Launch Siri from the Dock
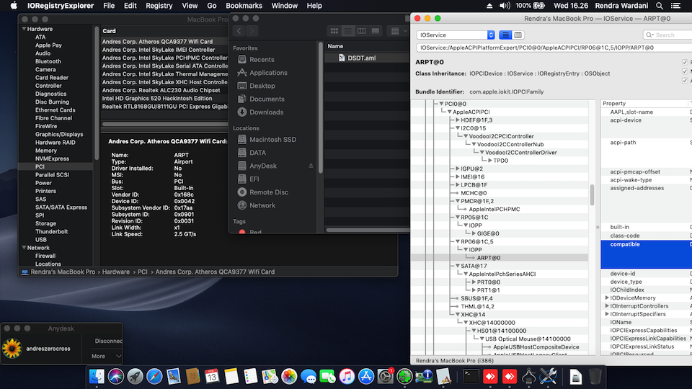The height and width of the screenshot is (389, 692). click(x=116, y=377)
